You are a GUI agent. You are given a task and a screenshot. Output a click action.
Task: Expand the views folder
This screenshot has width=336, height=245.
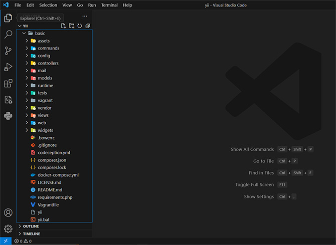[43, 115]
